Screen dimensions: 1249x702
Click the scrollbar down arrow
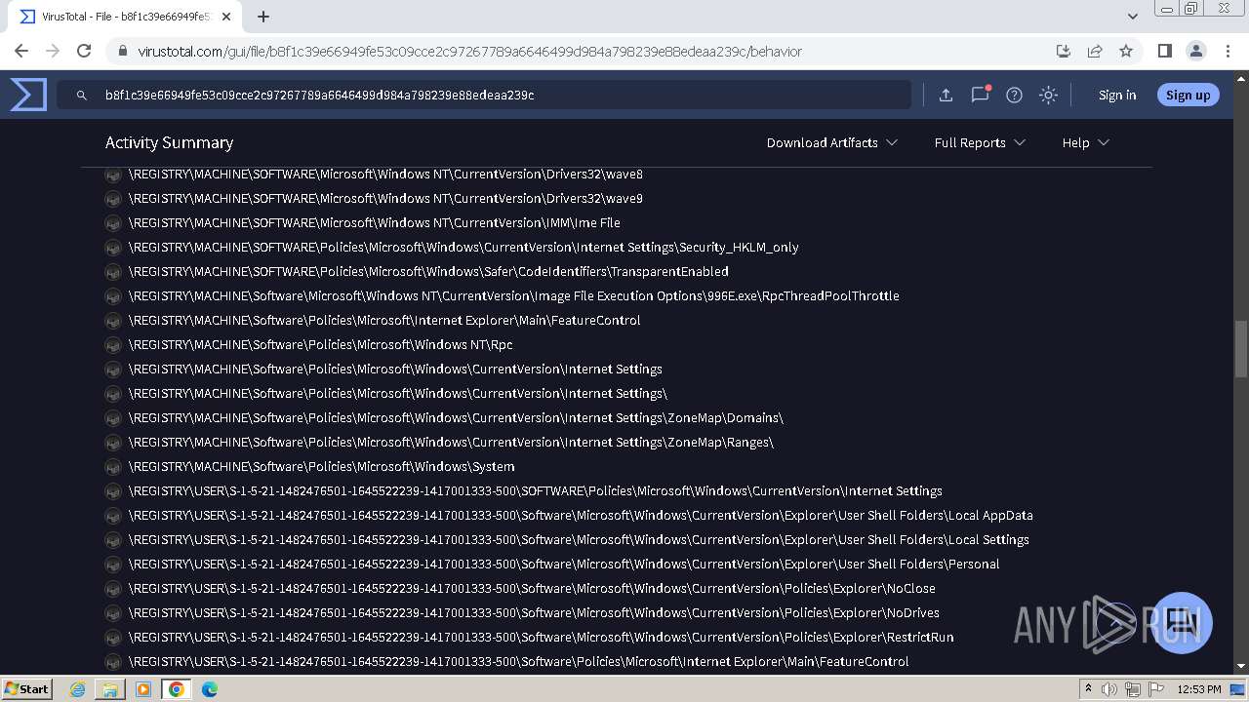coord(1241,667)
